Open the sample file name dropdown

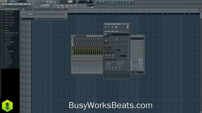[118, 34]
